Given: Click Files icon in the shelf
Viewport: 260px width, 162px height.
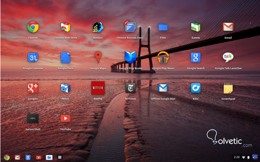Looking at the screenshot, I should click(x=49, y=157).
